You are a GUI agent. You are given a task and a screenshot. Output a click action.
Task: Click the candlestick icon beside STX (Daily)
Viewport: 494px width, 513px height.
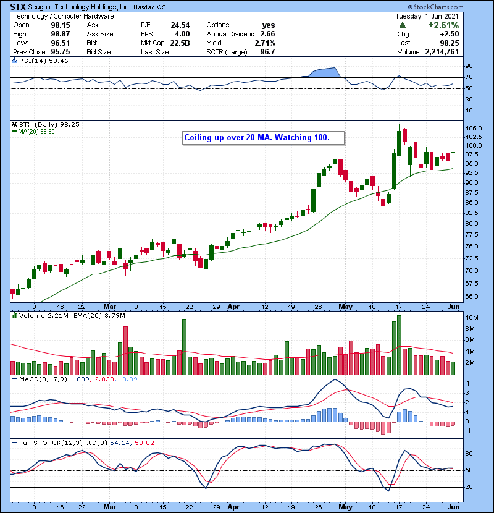point(14,125)
